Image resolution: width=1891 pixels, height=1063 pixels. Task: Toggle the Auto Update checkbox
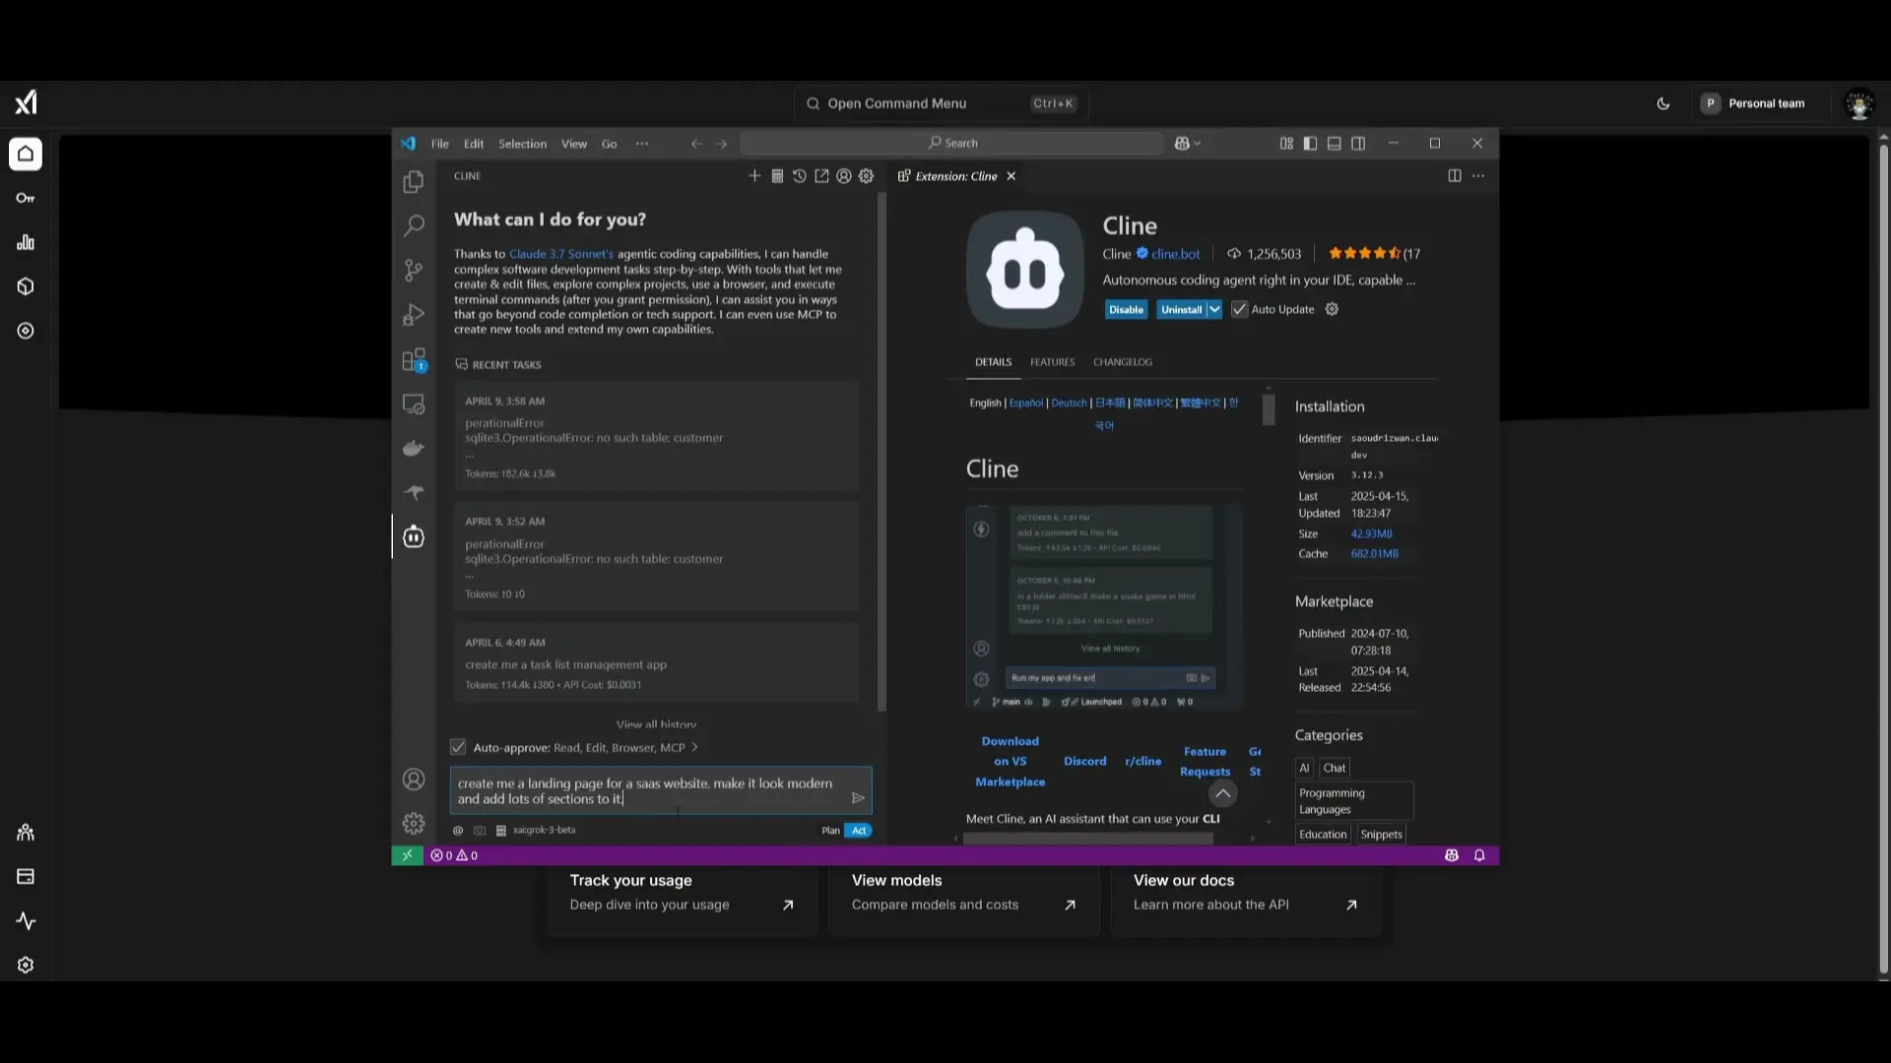pos(1240,309)
